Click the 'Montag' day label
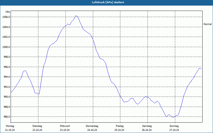 (x=10, y=126)
